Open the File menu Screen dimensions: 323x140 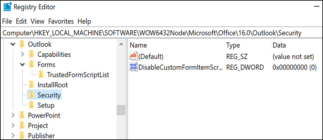(x=7, y=21)
